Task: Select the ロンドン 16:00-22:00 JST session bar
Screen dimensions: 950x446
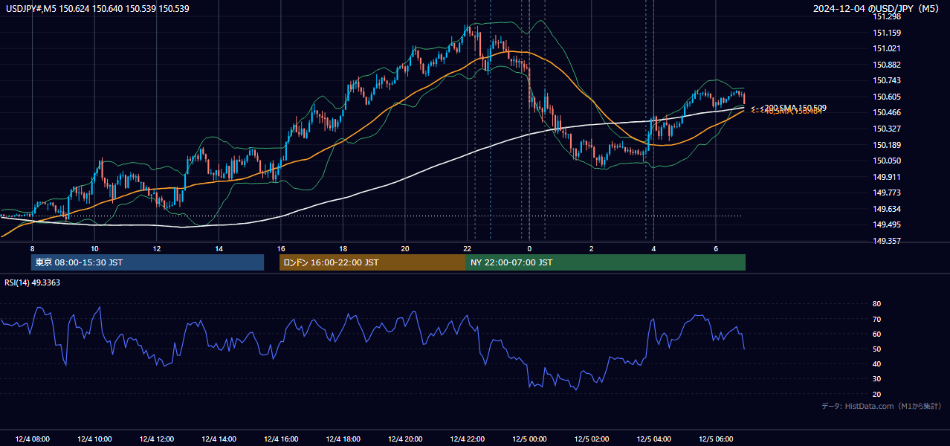Action: tap(372, 262)
